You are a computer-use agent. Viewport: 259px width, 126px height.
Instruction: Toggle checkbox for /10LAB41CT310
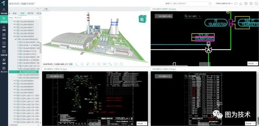[20, 51]
